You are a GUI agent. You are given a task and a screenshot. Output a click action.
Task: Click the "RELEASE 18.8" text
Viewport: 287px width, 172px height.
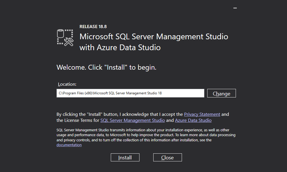(x=93, y=27)
